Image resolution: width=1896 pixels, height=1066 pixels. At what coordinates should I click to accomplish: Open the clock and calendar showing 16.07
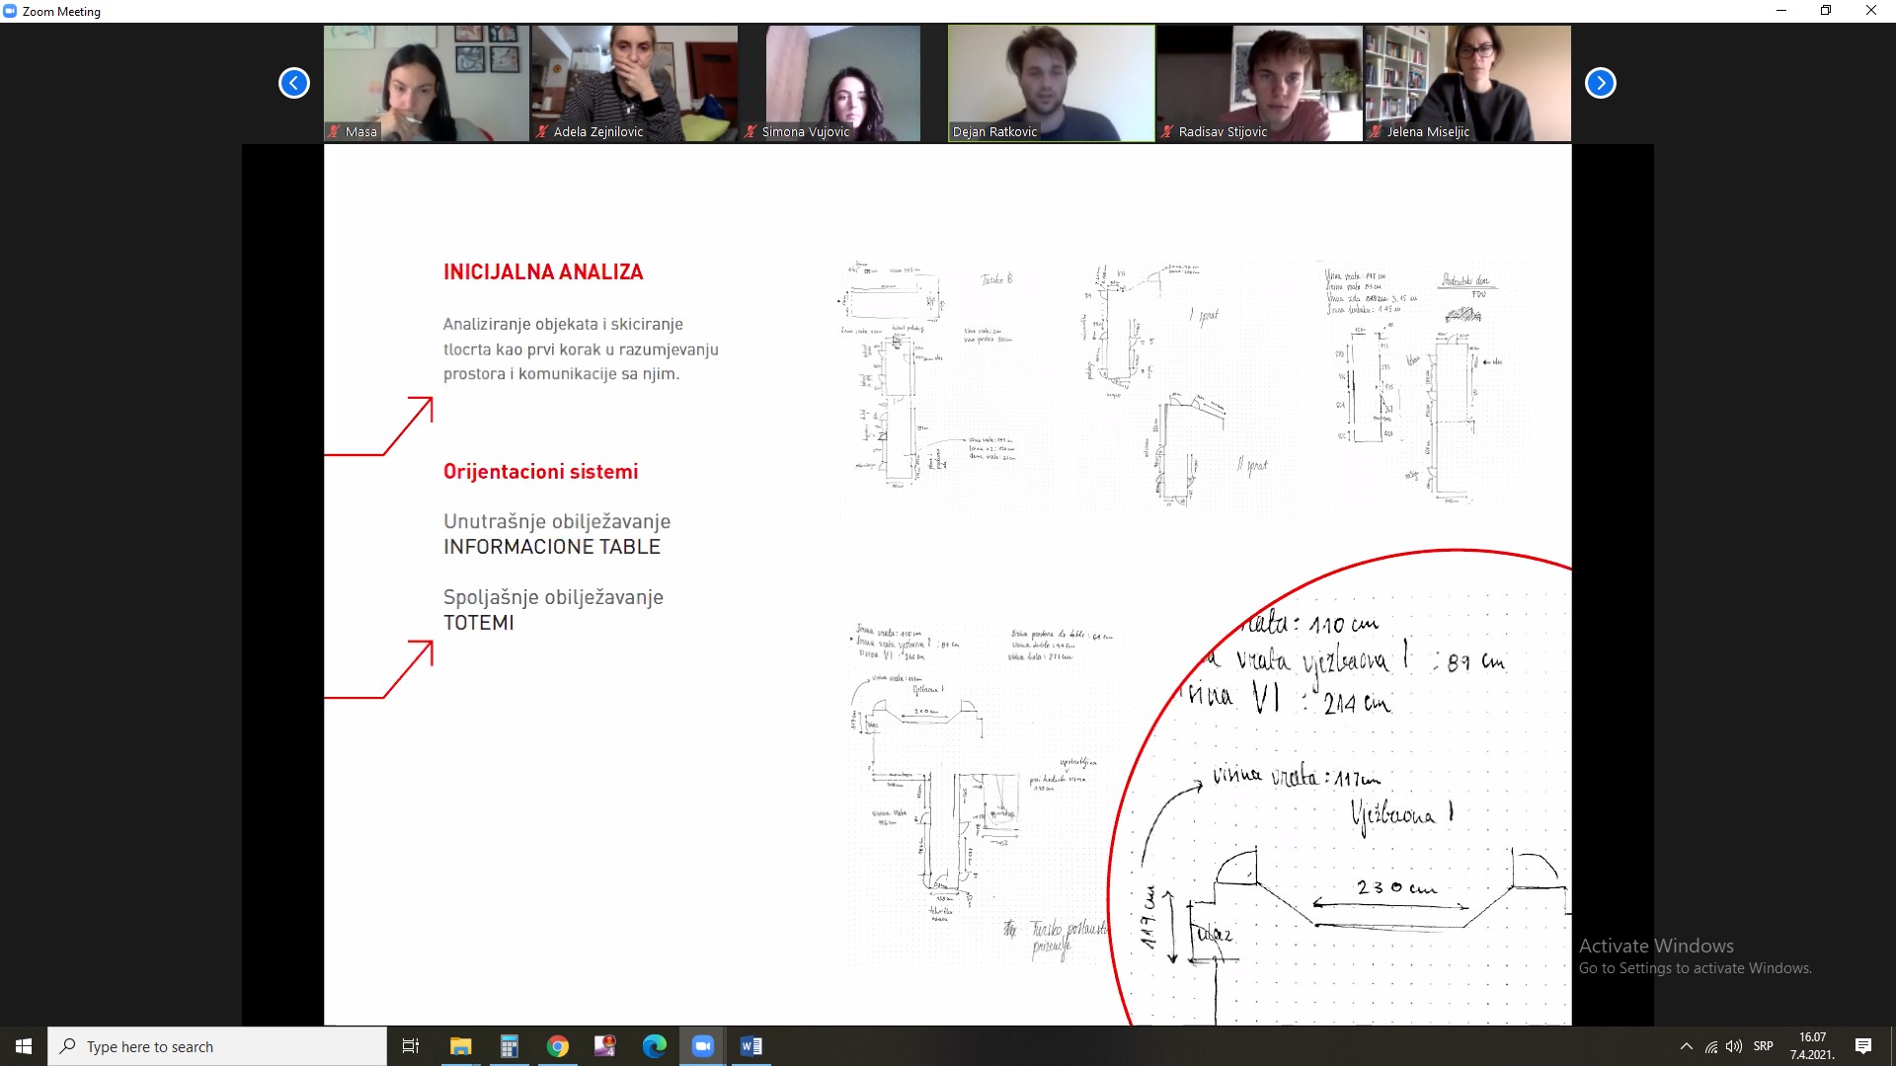tap(1812, 1046)
